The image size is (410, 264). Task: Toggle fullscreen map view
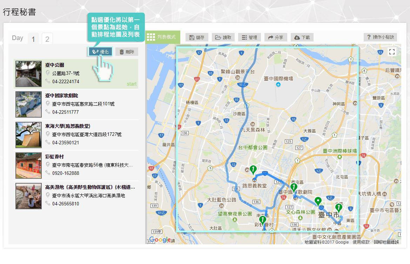[x=392, y=52]
